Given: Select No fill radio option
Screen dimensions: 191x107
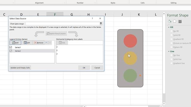Looking at the screenshot, I should coord(171,31).
